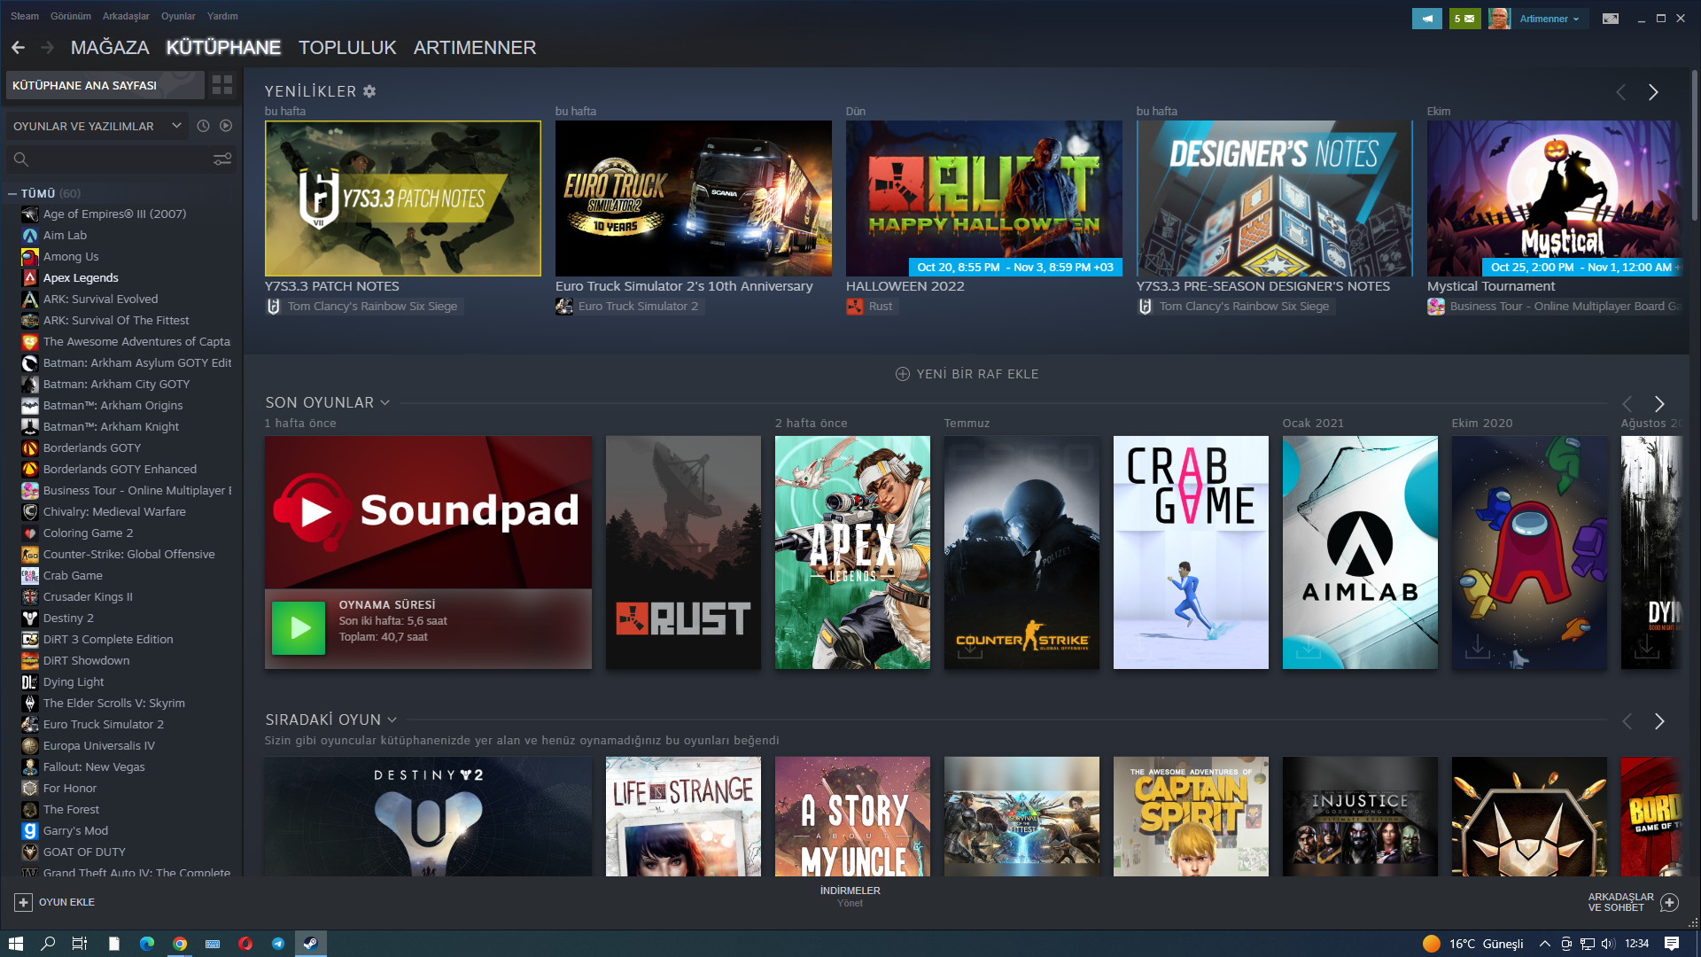1701x957 pixels.
Task: Open the Apex Legends game cover
Action: (852, 552)
